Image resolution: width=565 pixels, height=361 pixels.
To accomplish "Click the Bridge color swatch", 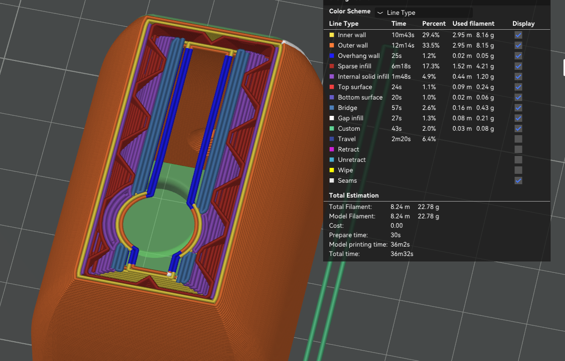I will [332, 108].
